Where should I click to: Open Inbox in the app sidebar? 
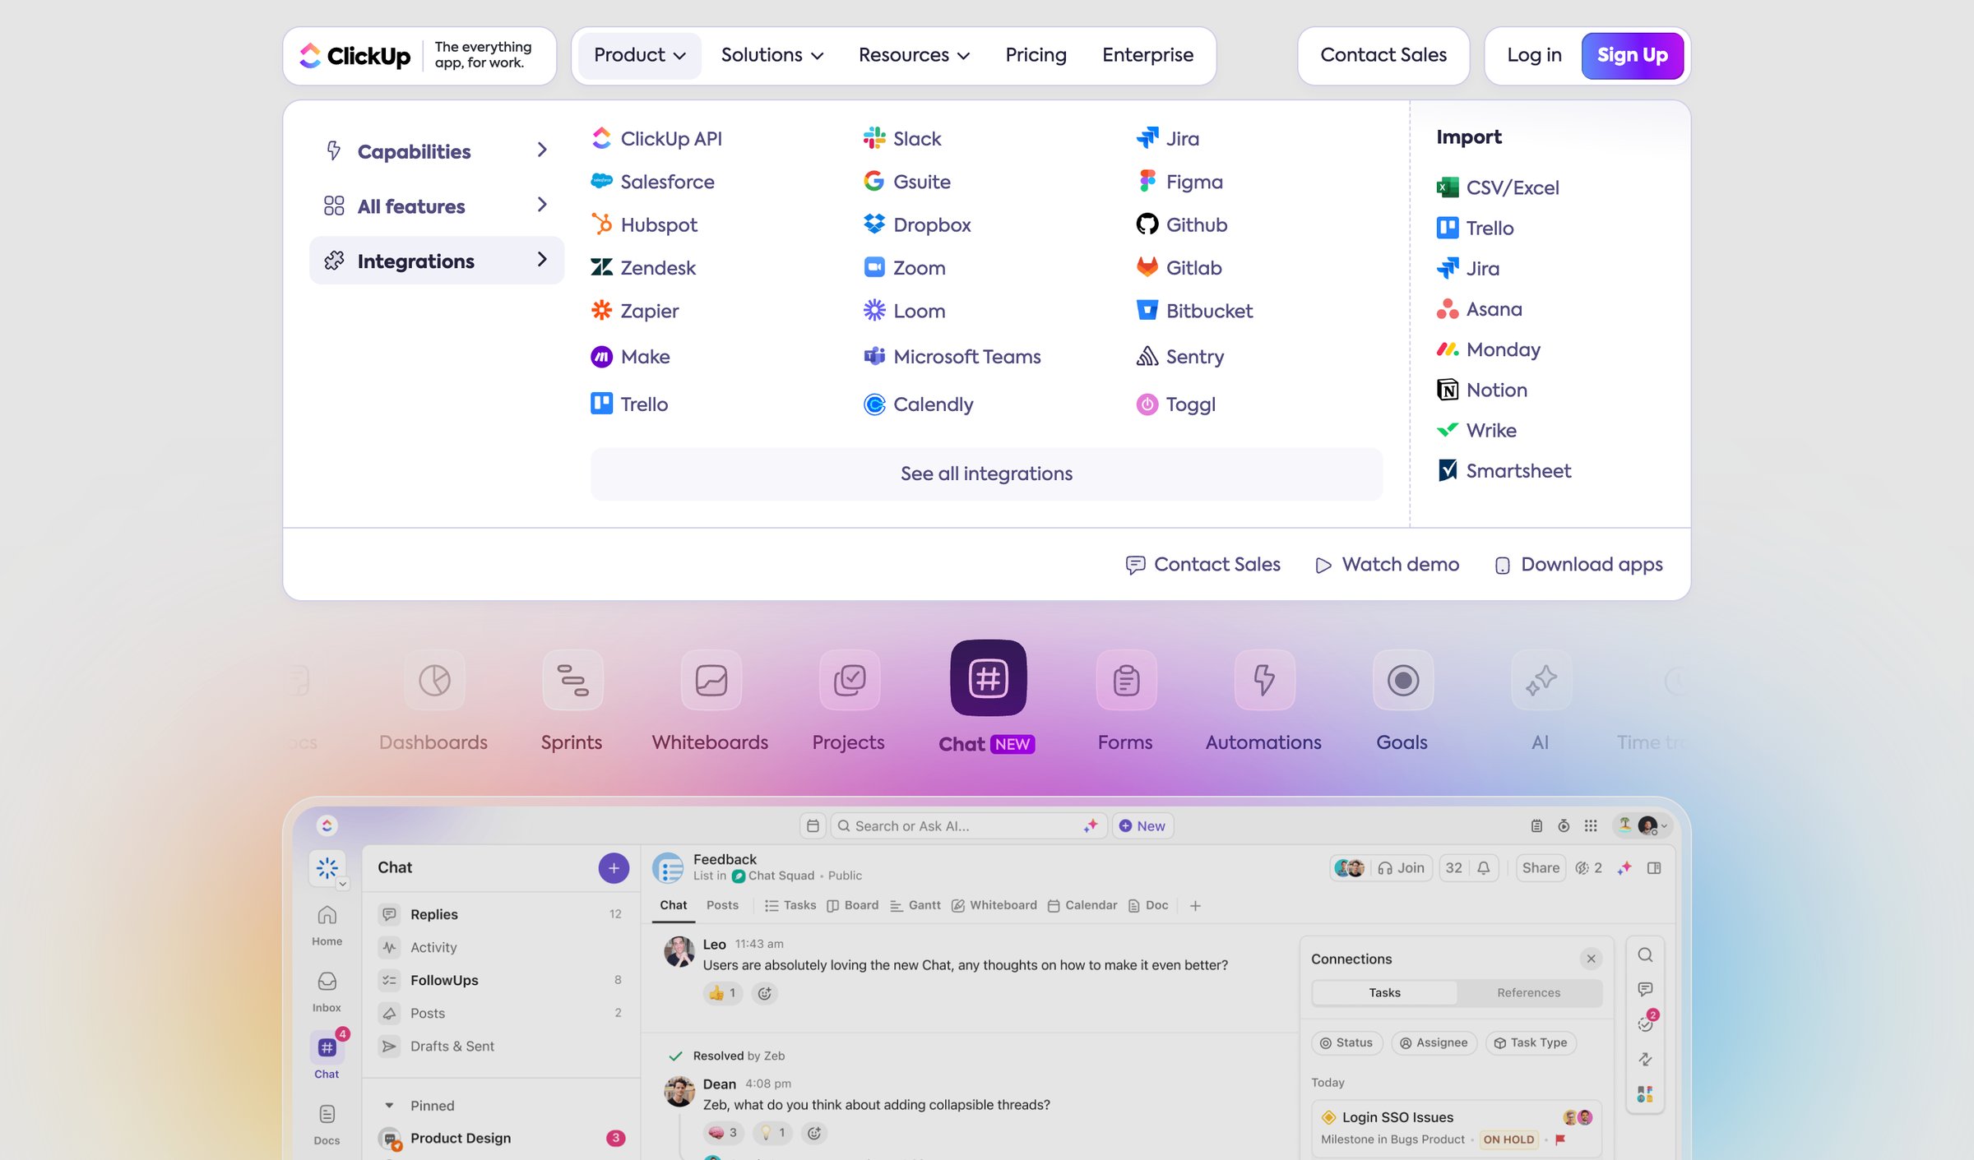pyautogui.click(x=327, y=991)
